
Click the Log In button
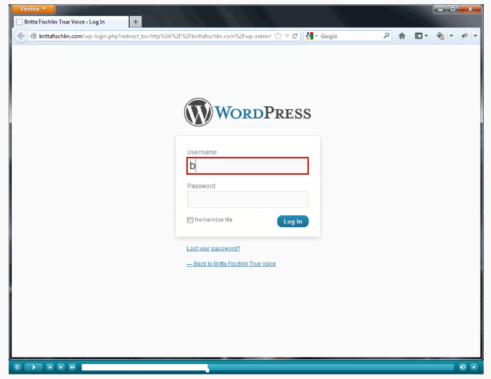[x=293, y=221]
